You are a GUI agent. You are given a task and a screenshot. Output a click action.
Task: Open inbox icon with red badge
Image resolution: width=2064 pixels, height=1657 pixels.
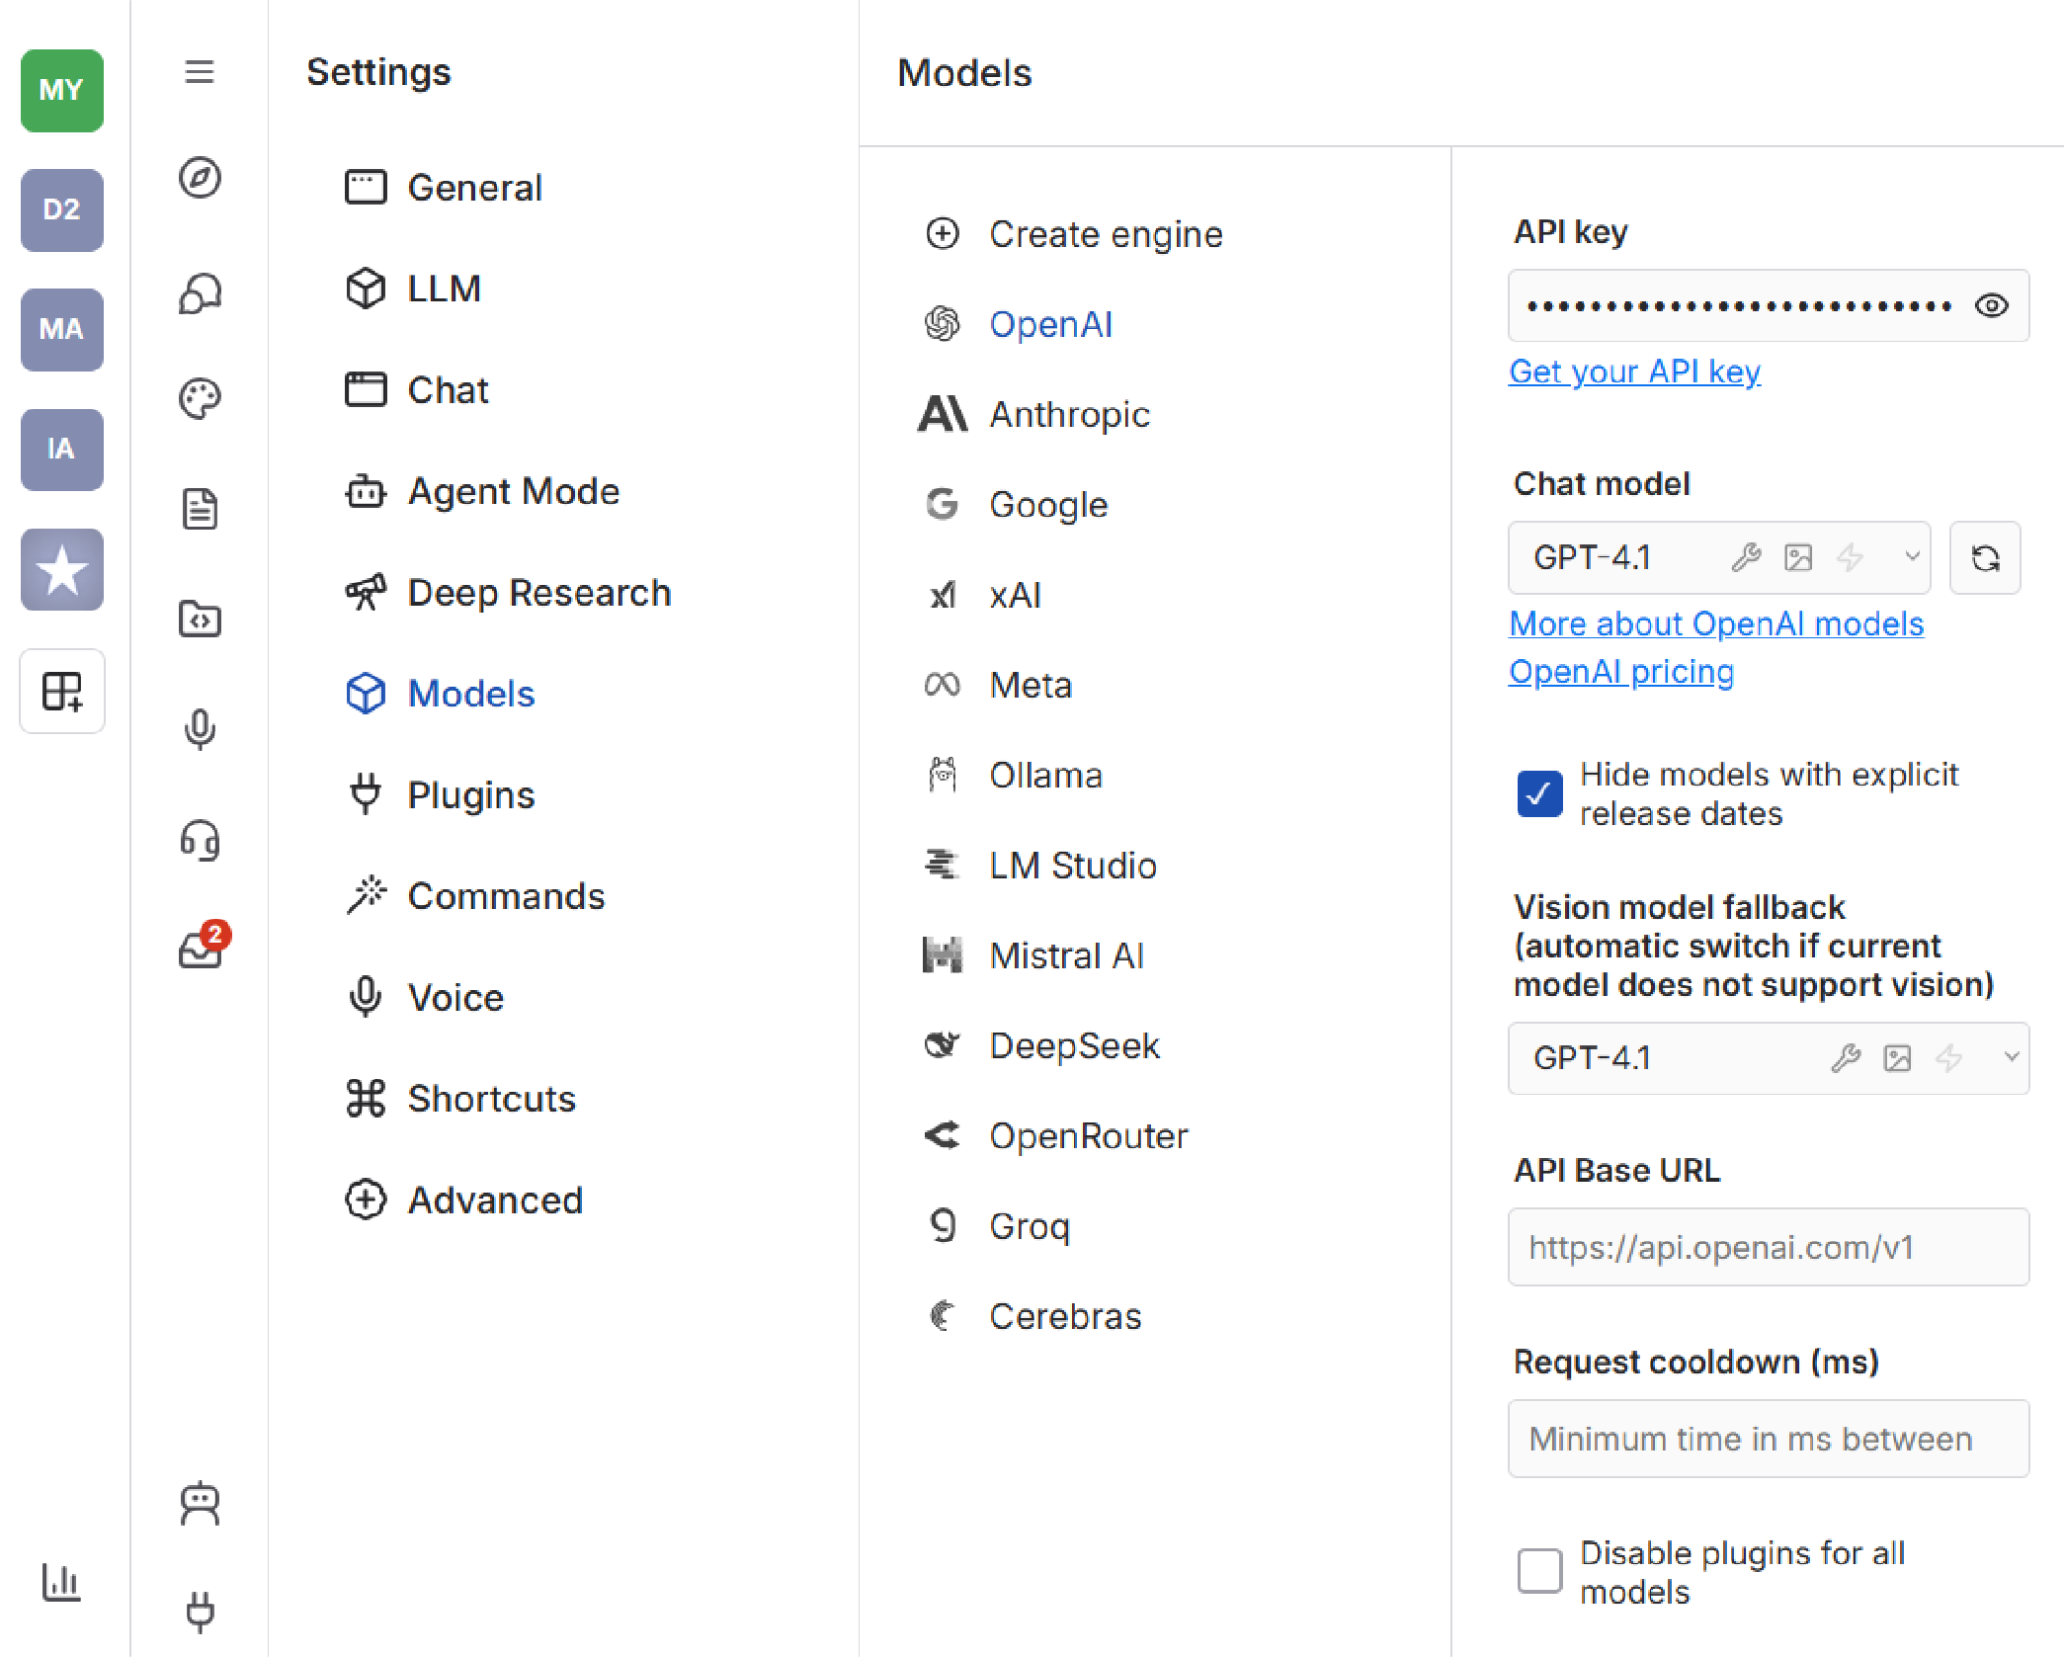coord(202,949)
